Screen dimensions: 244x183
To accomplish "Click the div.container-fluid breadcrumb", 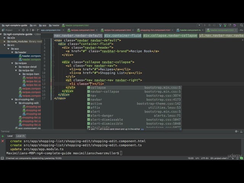I will (123, 35).
